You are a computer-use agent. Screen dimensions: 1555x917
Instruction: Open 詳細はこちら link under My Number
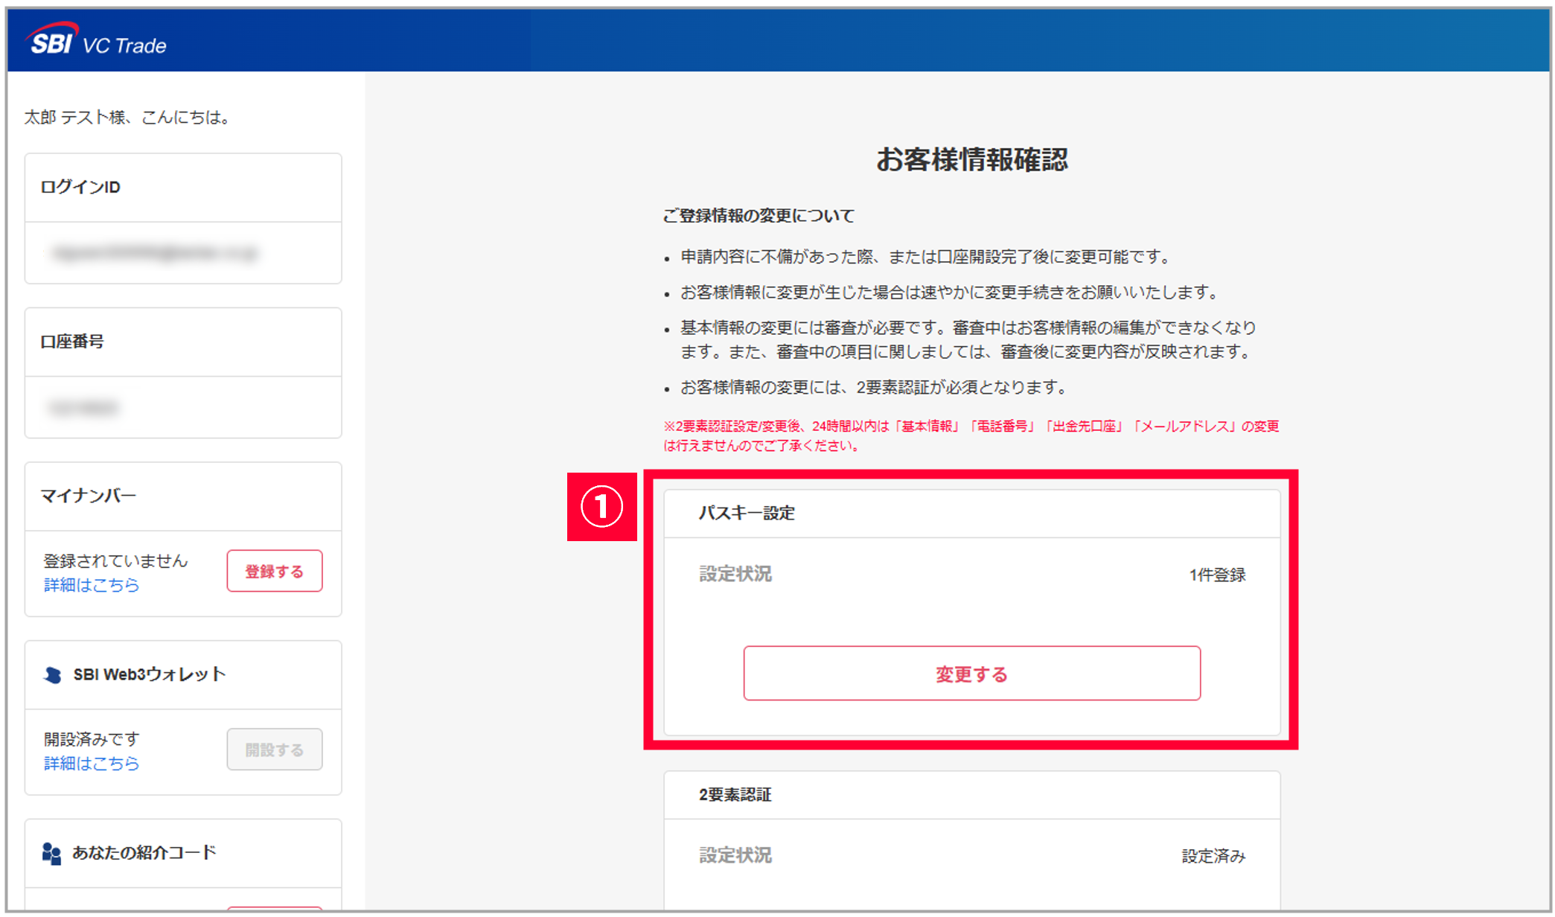tap(91, 585)
